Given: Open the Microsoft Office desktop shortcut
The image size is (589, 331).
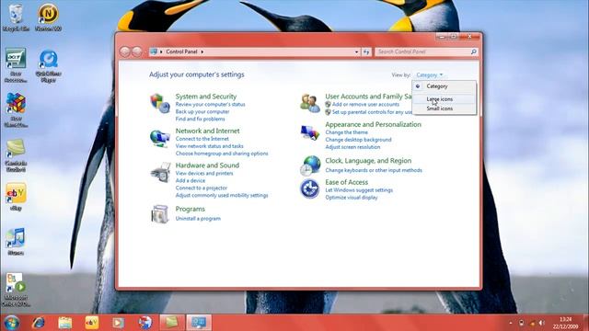Looking at the screenshot, I should click(x=16, y=290).
